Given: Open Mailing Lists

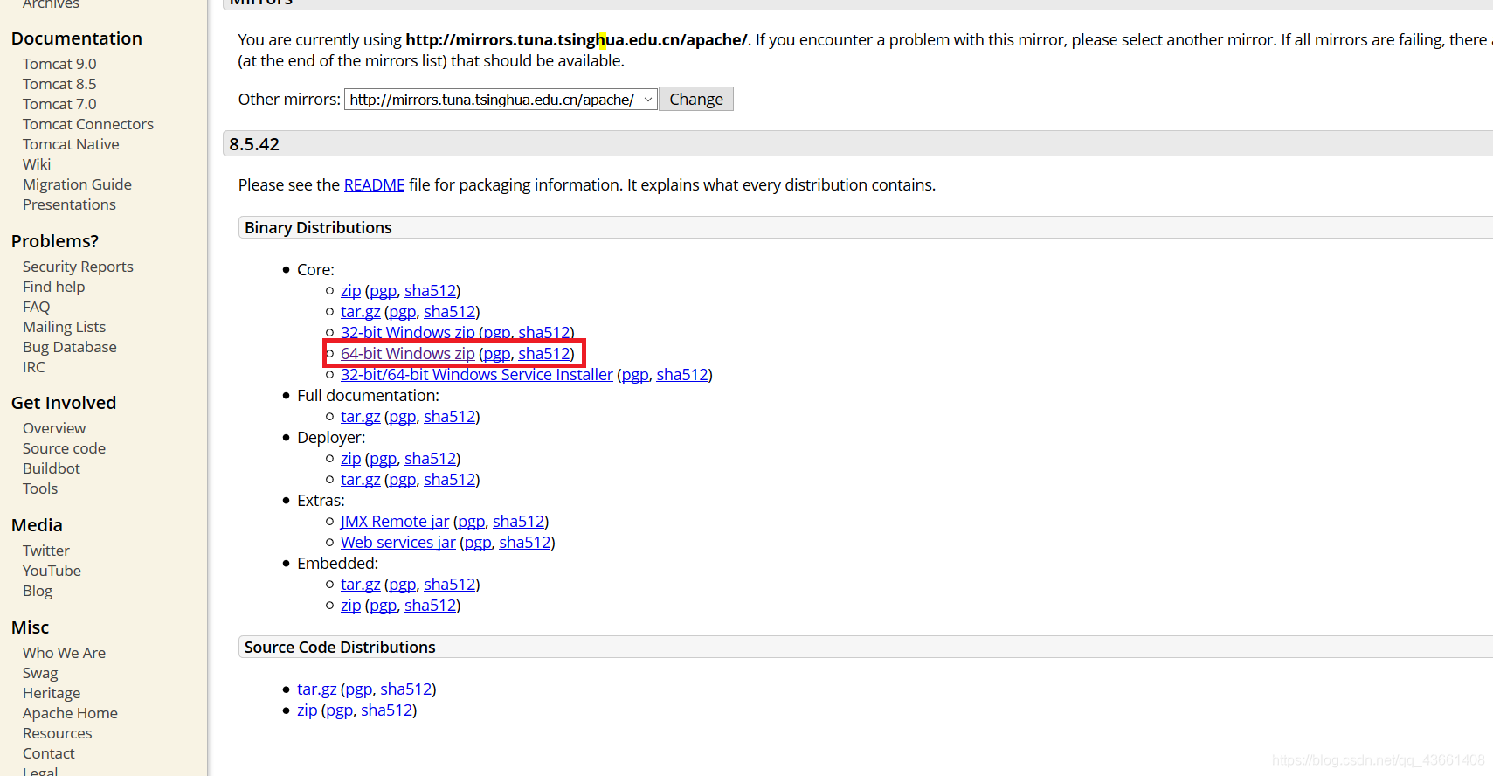Looking at the screenshot, I should [x=64, y=327].
